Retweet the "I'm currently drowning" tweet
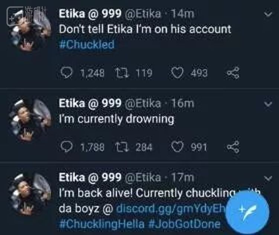Viewport: 279px width, 235px height. click(x=121, y=147)
